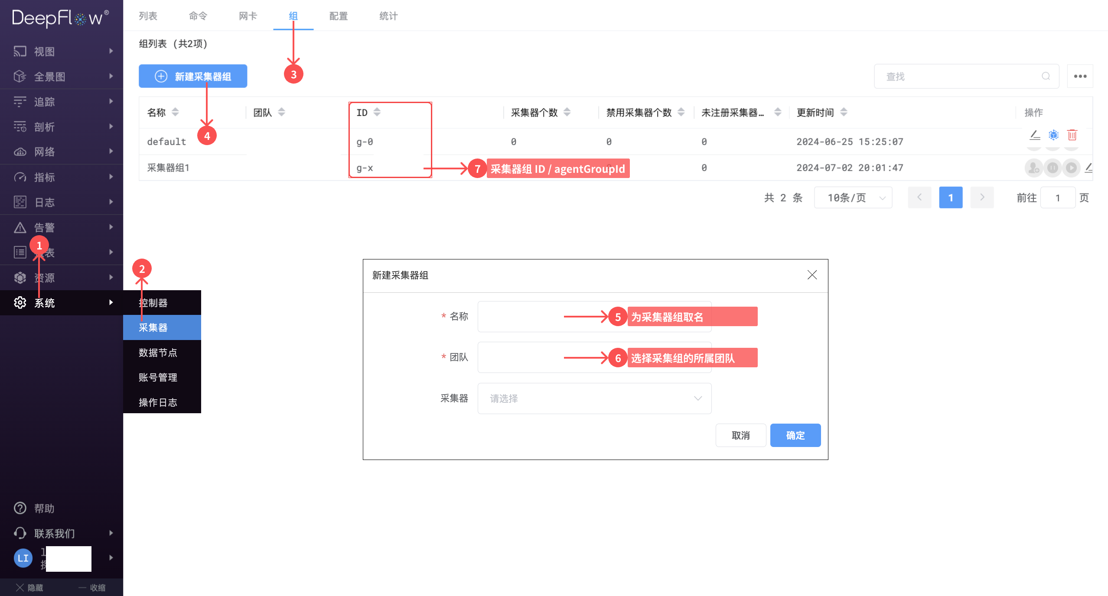Image resolution: width=1108 pixels, height=596 pixels.
Task: Click the 新建采集器组 button
Action: coord(193,76)
